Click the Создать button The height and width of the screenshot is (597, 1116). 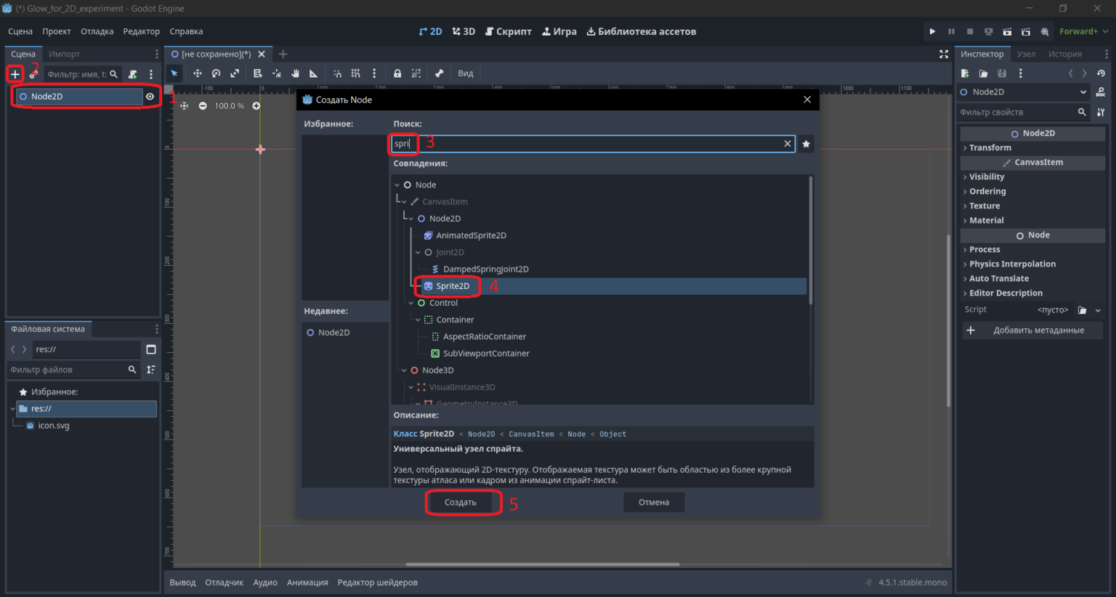coord(461,503)
